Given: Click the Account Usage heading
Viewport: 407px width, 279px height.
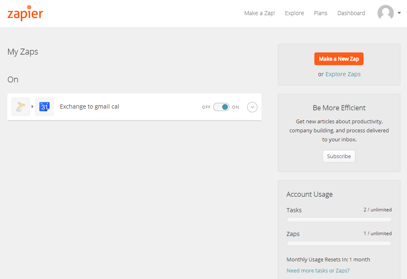Looking at the screenshot, I should click(309, 194).
